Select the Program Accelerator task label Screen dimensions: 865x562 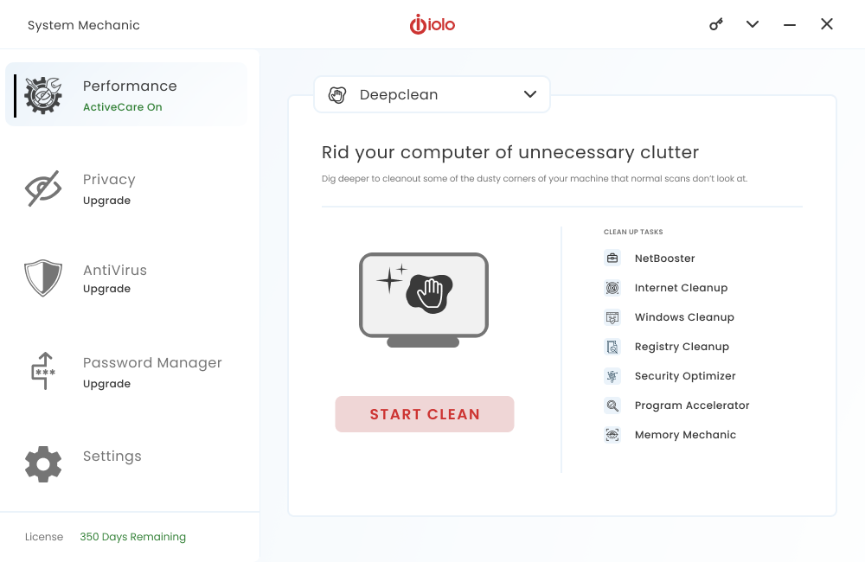(692, 406)
